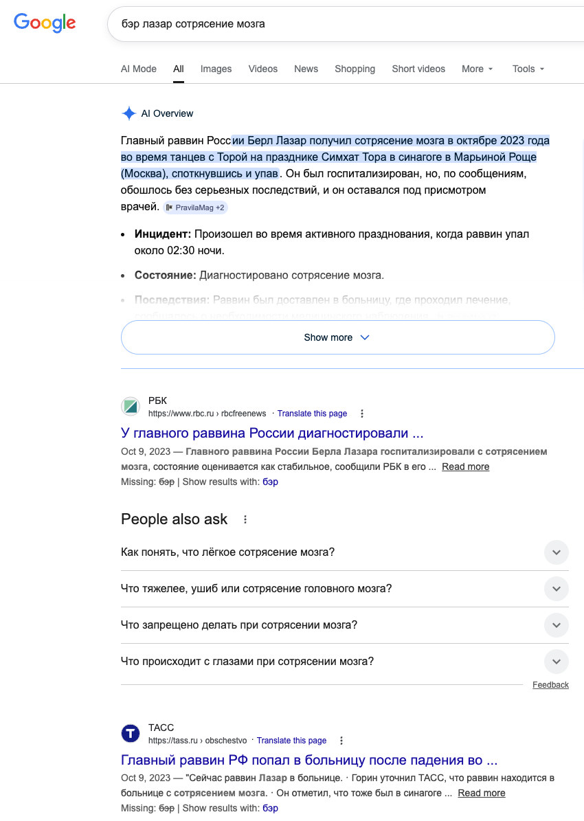The image size is (584, 821).
Task: Open People also ask options menu
Action: point(245,519)
